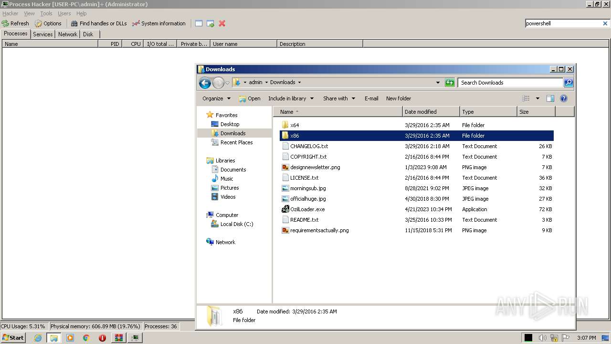Click the search magnifier icon
The image size is (611, 344).
click(x=569, y=83)
